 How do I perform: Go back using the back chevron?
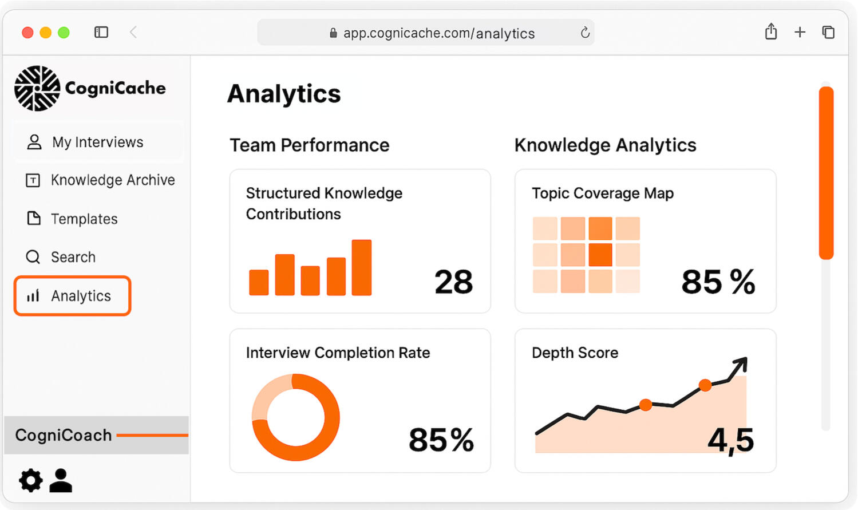pyautogui.click(x=133, y=32)
